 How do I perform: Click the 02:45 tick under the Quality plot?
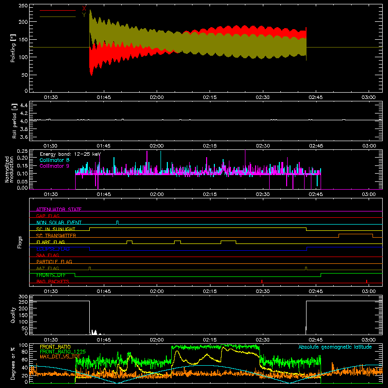316,340
